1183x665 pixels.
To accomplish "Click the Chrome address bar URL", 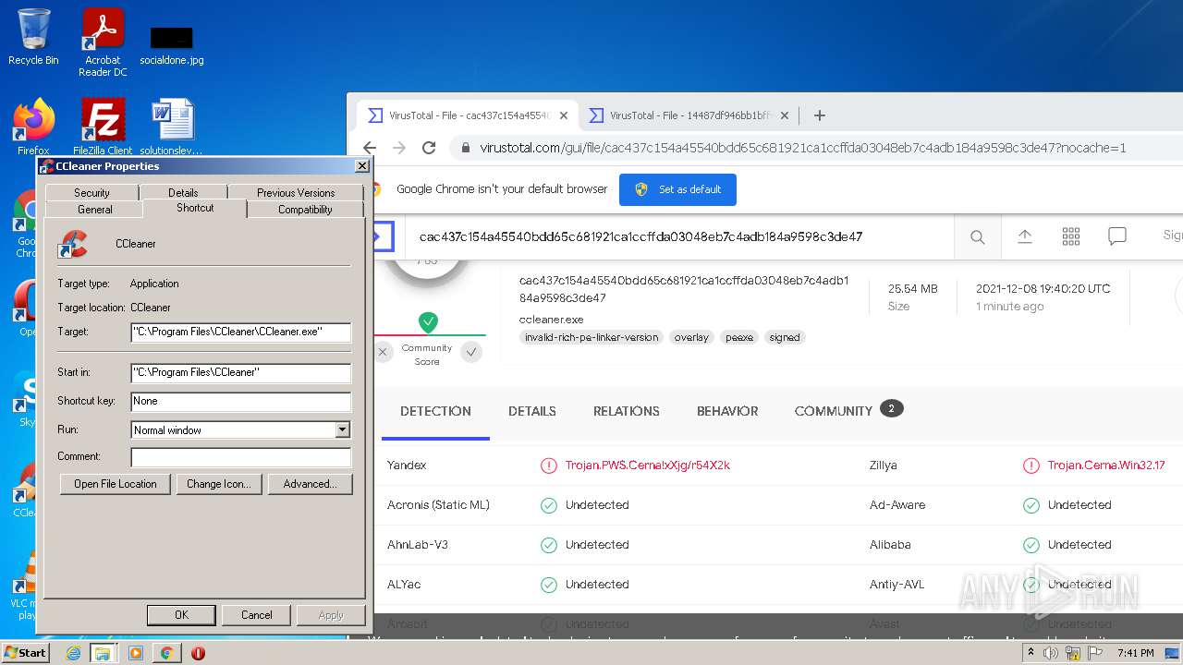I will pos(802,148).
